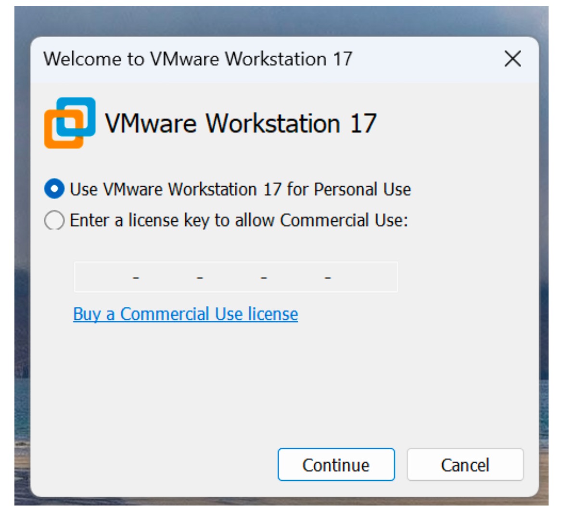The image size is (563, 506).
Task: Click the third segment of the license key field
Action: pos(232,277)
